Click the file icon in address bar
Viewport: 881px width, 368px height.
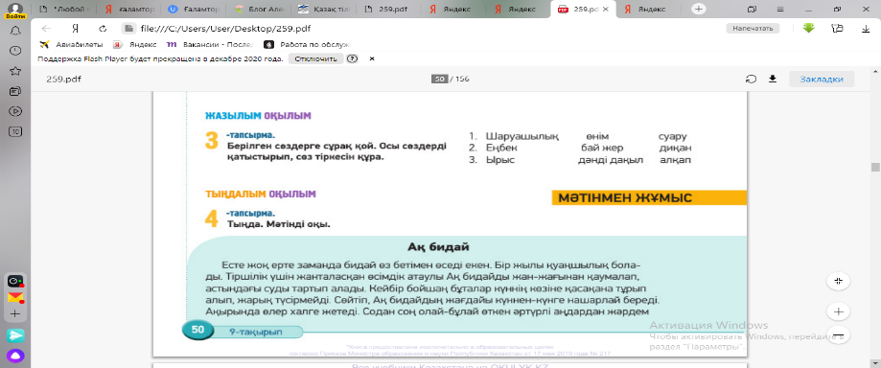(129, 29)
